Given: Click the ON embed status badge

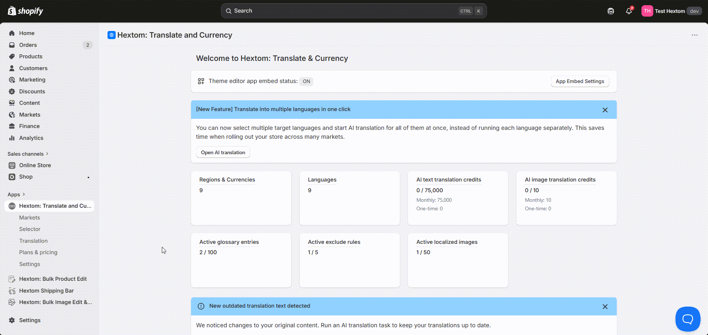Looking at the screenshot, I should tap(306, 81).
